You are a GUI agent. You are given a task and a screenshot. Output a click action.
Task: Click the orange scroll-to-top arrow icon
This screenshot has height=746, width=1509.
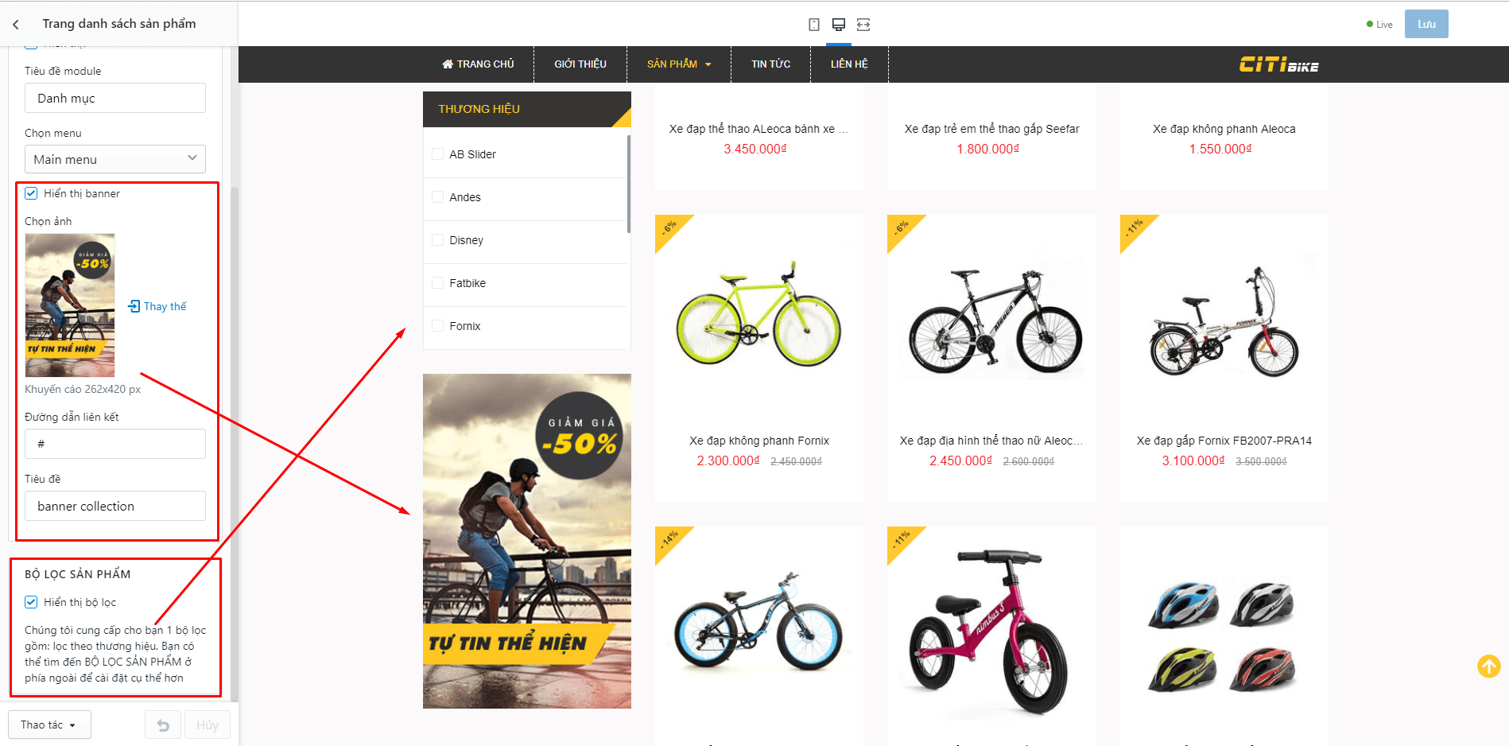(1488, 666)
